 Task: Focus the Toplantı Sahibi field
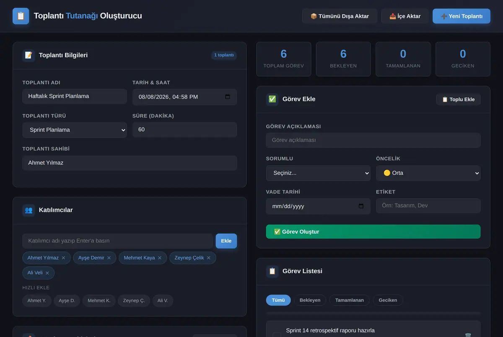click(x=130, y=163)
